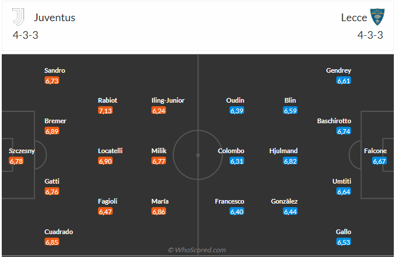Open Colombo's 6,31 rating badge
Screen dimensions: 395x257
pos(237,161)
